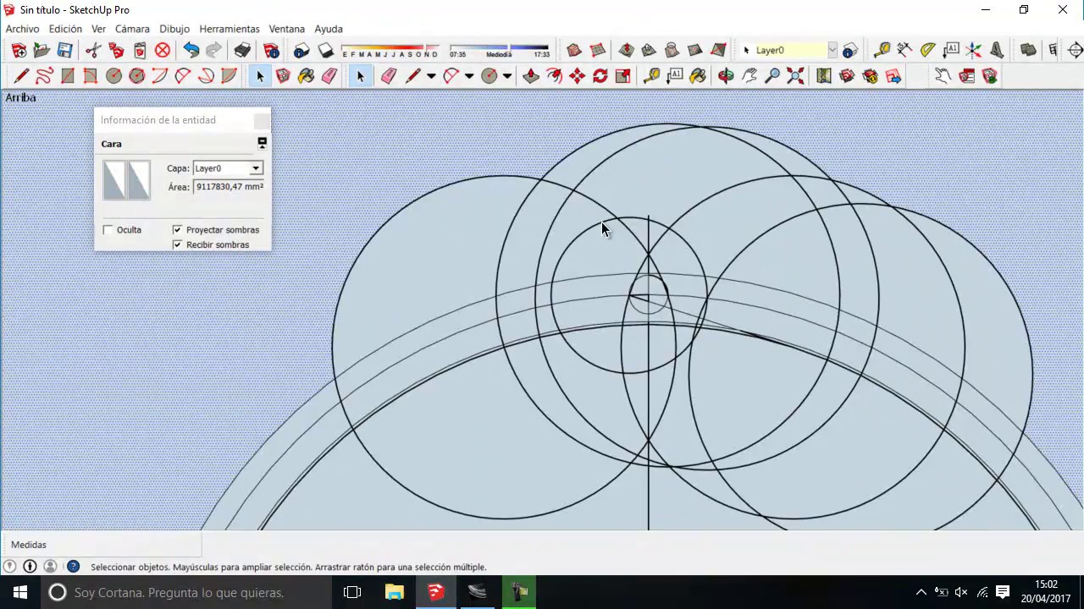Select the Rectangle tool

(68, 76)
